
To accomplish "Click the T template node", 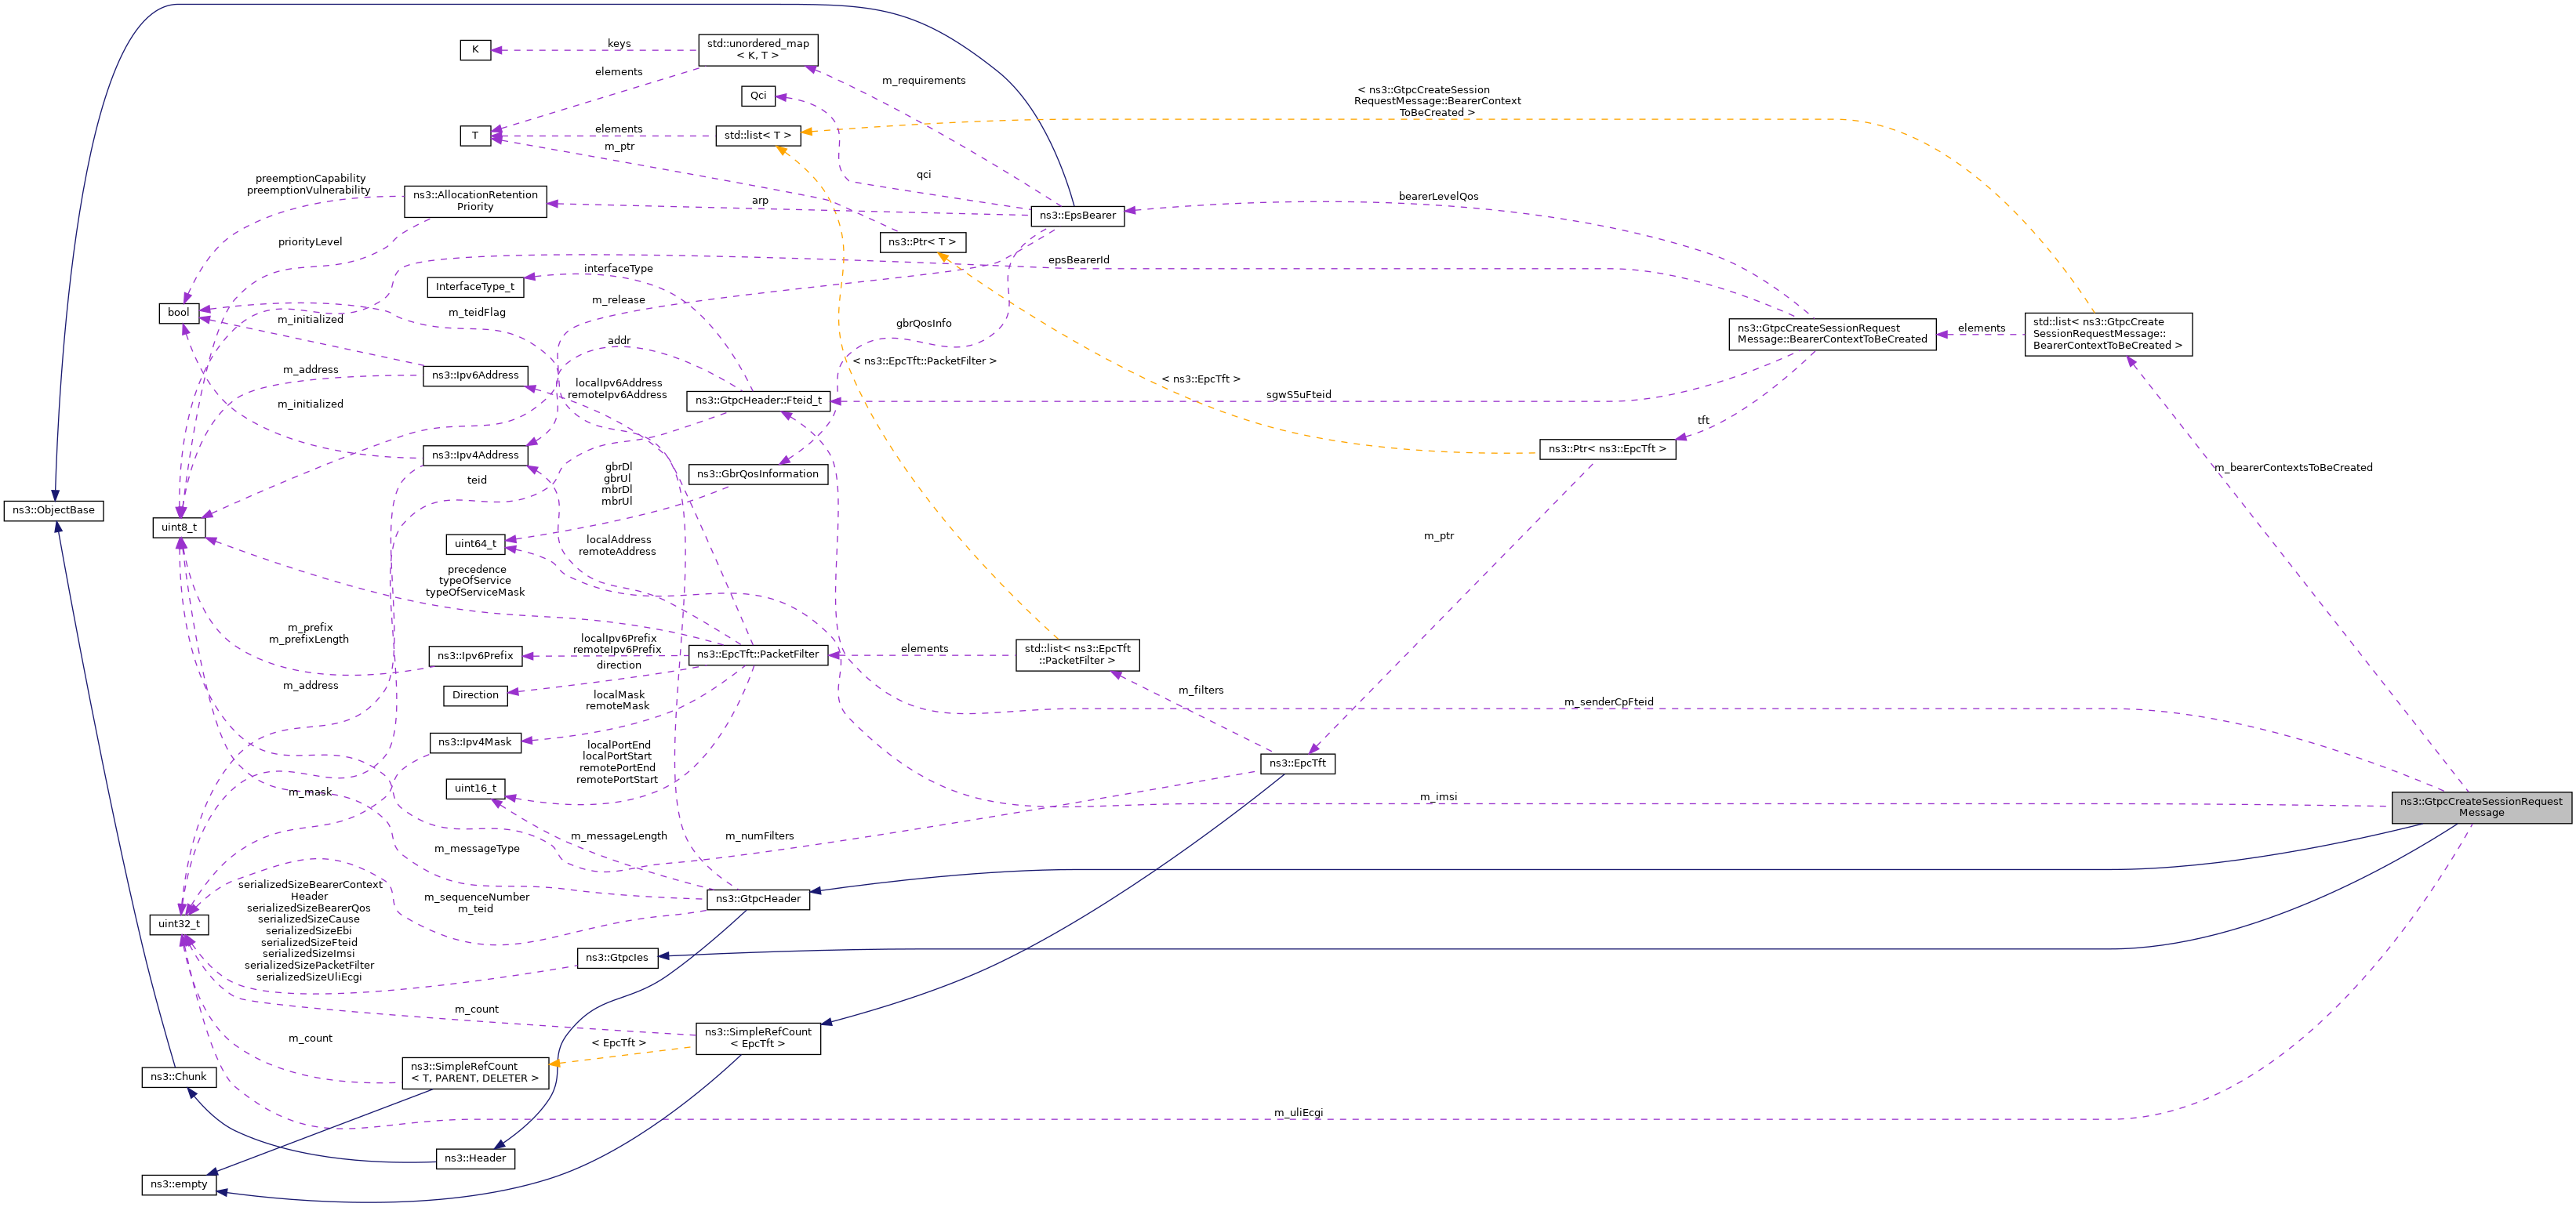I will (475, 136).
